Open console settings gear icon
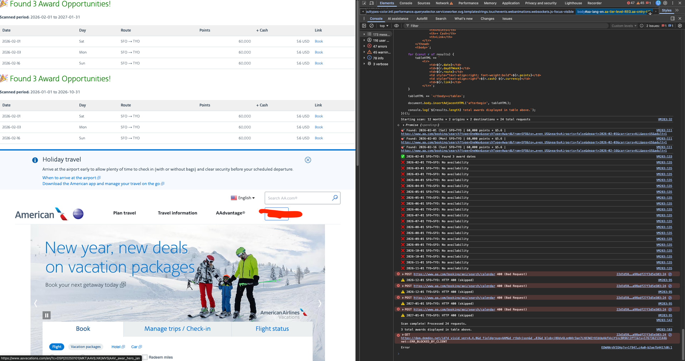Screen dimensions: 685x361 (x=680, y=26)
